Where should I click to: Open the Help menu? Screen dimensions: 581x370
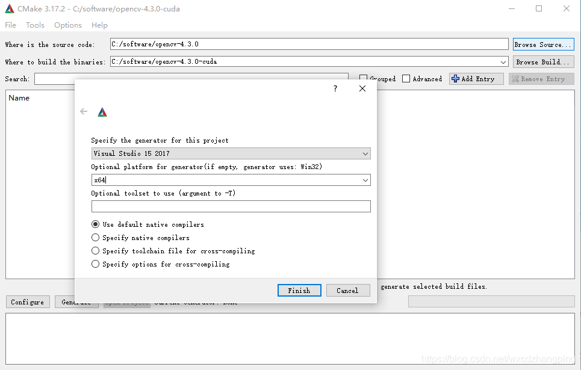coord(99,25)
